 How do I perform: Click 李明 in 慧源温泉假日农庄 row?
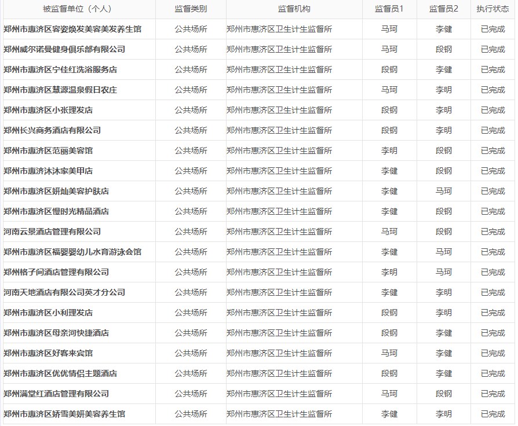444,90
